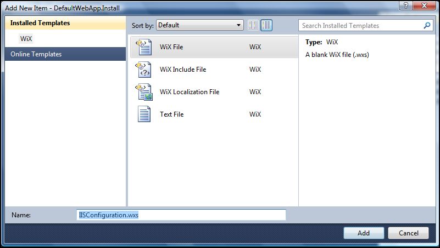Click WiX type cell in Text File row
Viewport: 440px width, 248px height.
[x=255, y=114]
